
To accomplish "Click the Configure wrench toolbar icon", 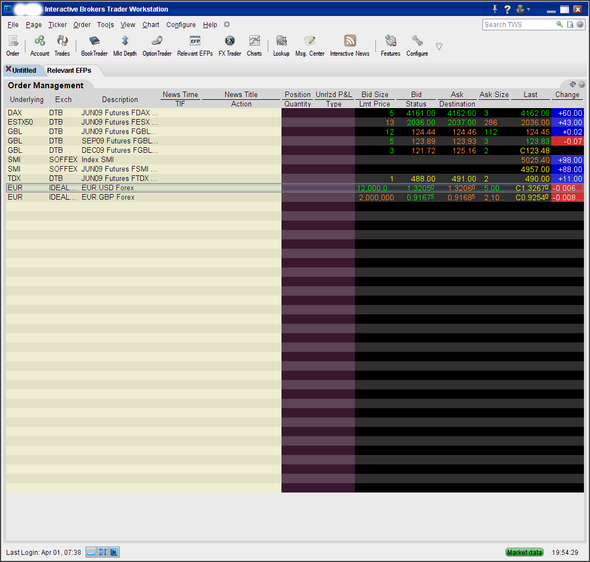I will point(417,45).
